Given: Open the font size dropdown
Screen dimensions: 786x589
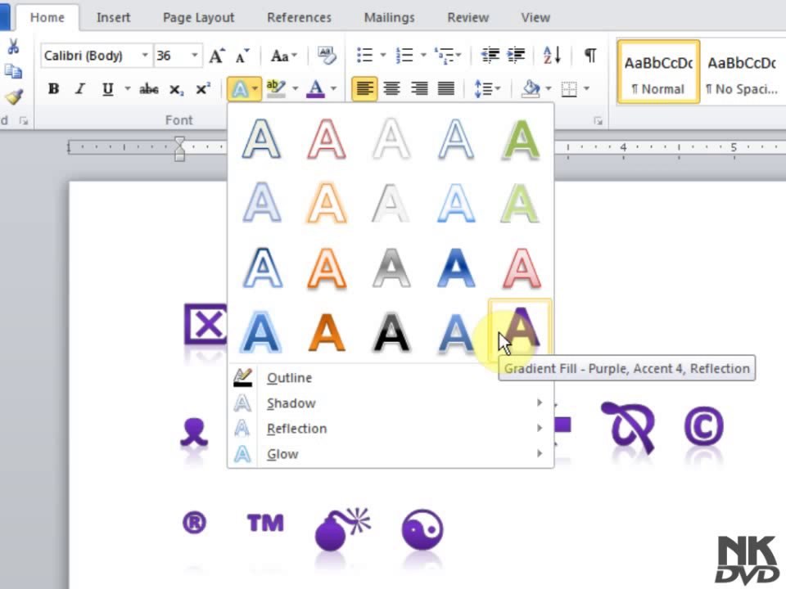Looking at the screenshot, I should coord(195,55).
